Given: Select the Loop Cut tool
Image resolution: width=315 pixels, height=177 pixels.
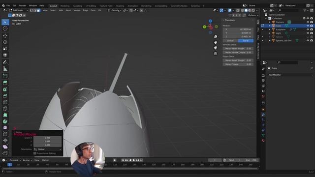Looking at the screenshot, I should click(5, 102).
